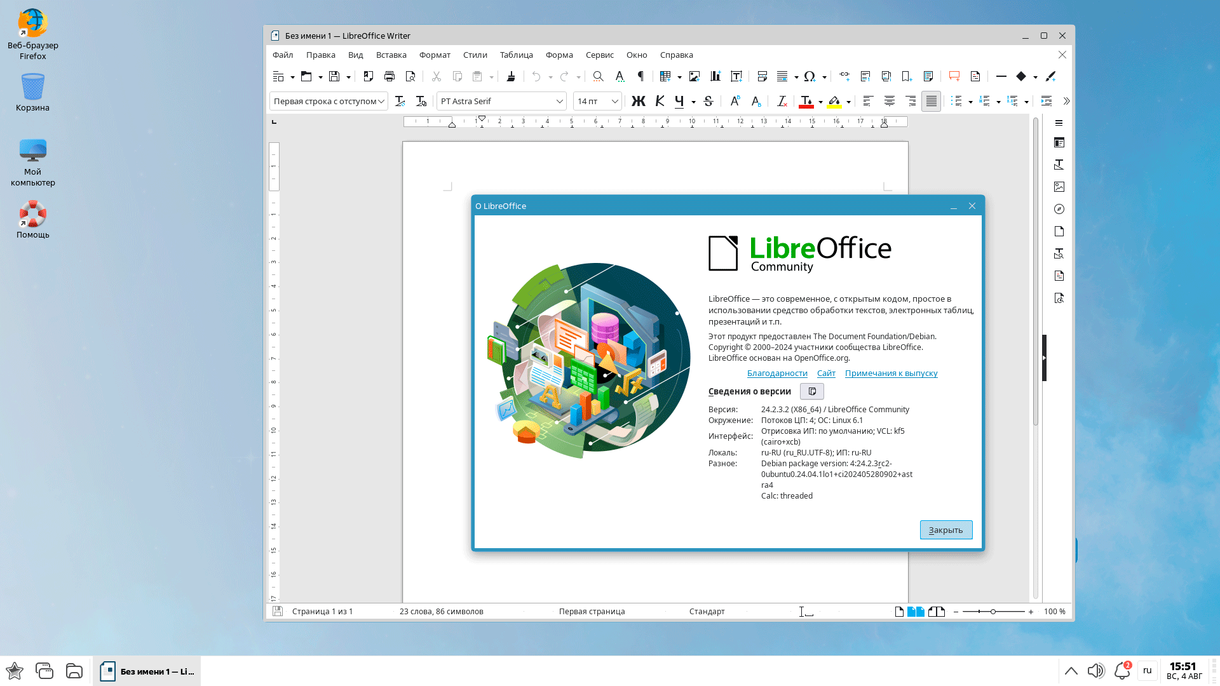Click the Strikethrough formatting icon
The image size is (1220, 686).
tap(708, 101)
